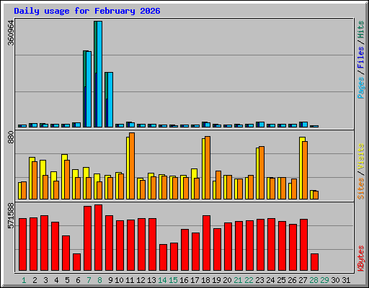Click green day 8 label on the x-axis
The image size is (369, 288).
(99, 280)
